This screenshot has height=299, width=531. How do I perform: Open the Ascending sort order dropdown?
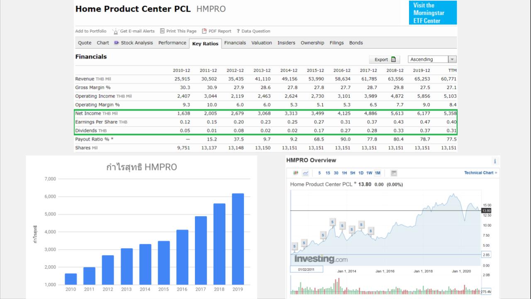tap(432, 59)
